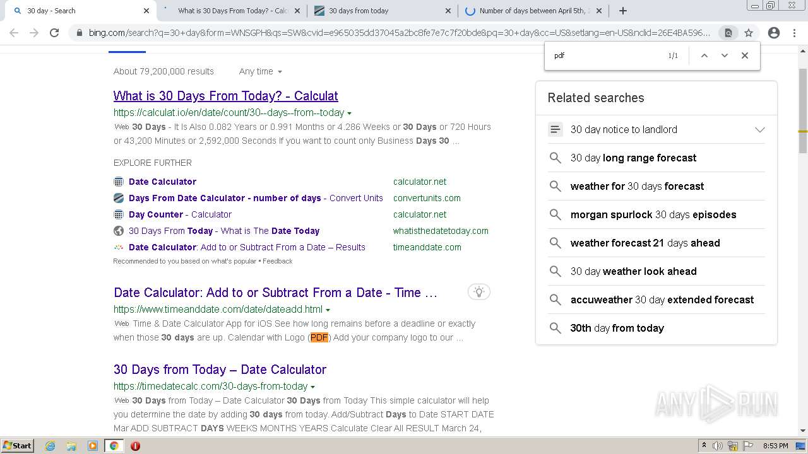Click Chrome icon in taskbar

pos(114,446)
